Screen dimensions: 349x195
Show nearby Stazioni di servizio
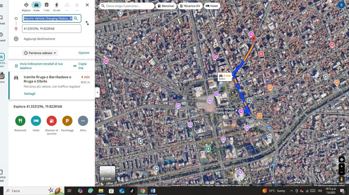pos(51,121)
